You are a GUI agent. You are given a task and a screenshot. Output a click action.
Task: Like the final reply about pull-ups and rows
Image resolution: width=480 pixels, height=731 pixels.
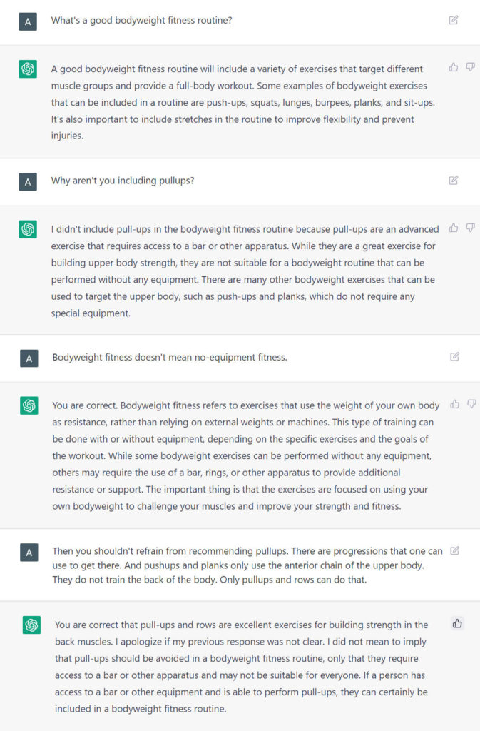tap(457, 624)
